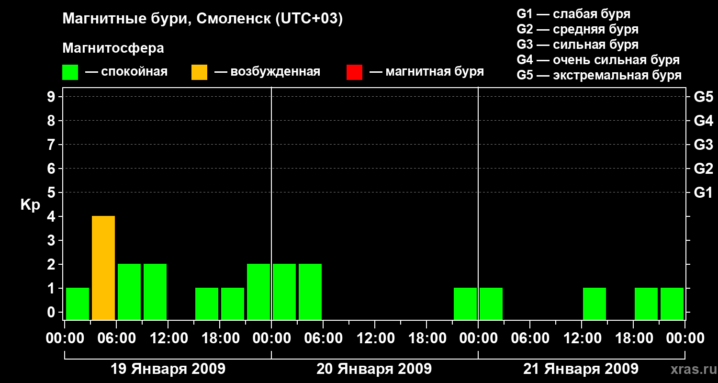This screenshot has width=718, height=383.
Task: Click the 18:00 tick label under 20 January
Action: [426, 338]
